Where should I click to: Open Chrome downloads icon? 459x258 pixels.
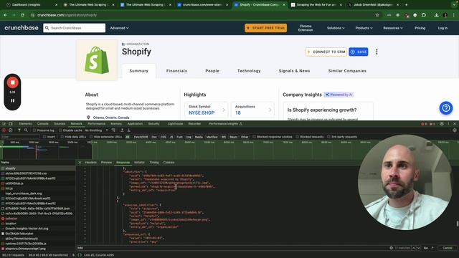pos(436,15)
